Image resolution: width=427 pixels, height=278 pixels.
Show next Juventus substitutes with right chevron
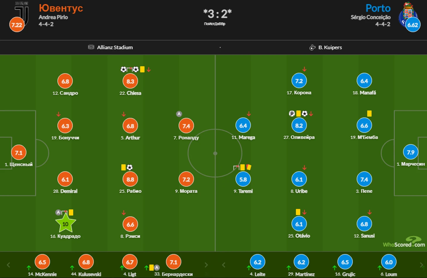coord(206,265)
